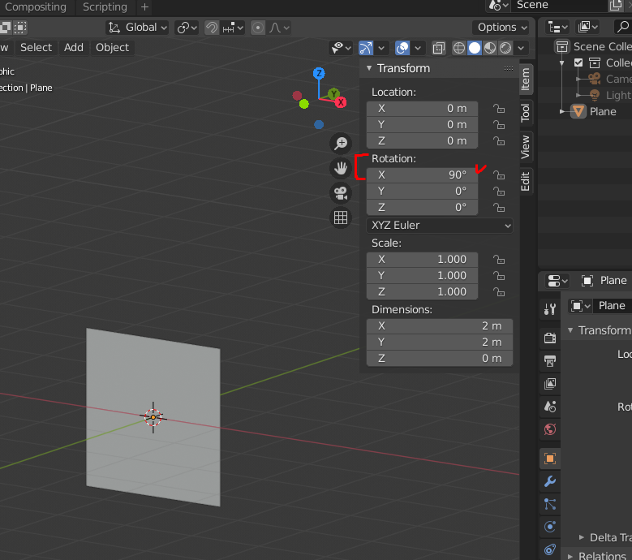Open overlays options dropdown arrow
Screen dimensions: 632x560
[x=418, y=48]
